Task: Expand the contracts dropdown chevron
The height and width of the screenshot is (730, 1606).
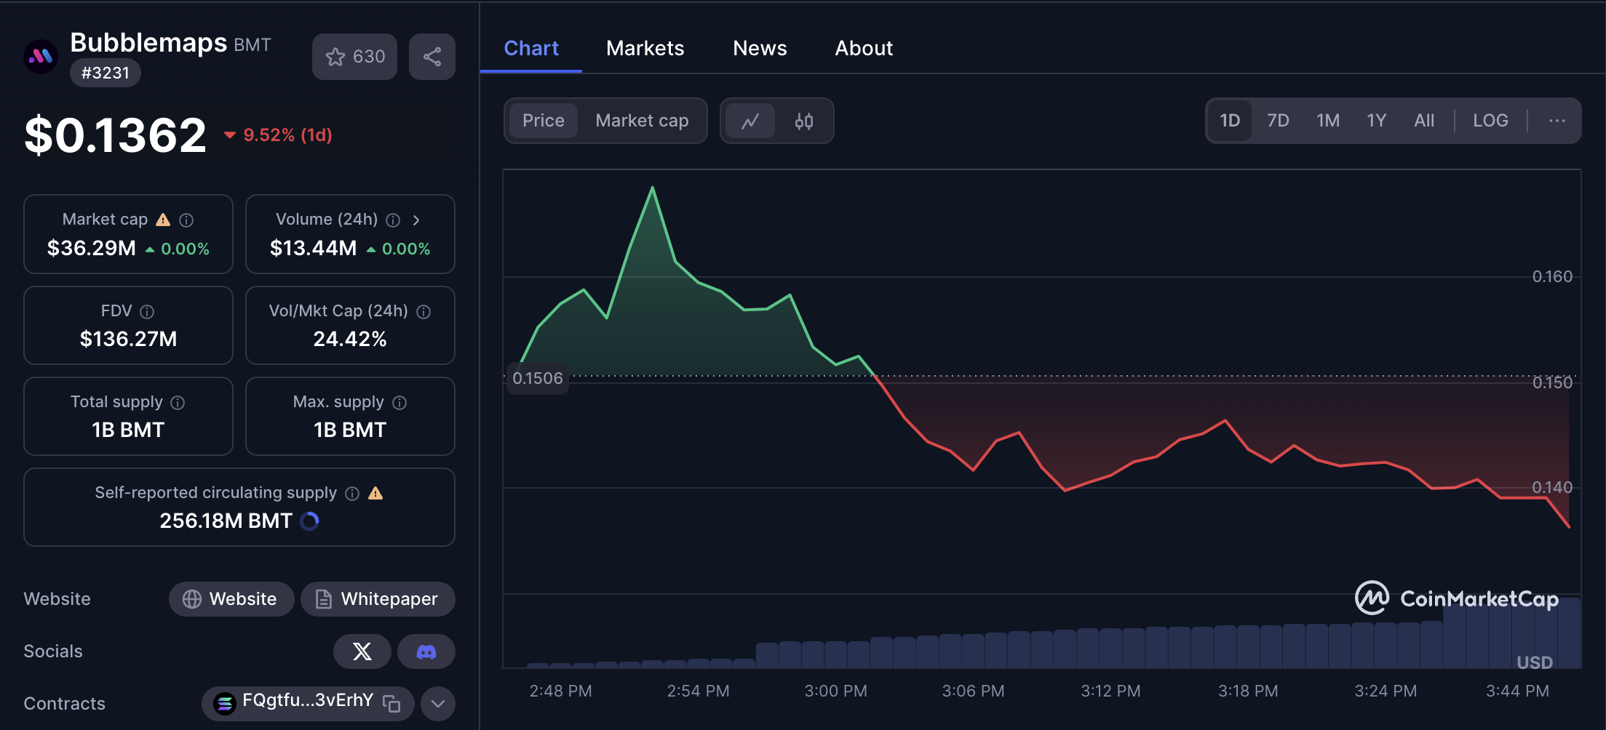Action: pos(438,703)
